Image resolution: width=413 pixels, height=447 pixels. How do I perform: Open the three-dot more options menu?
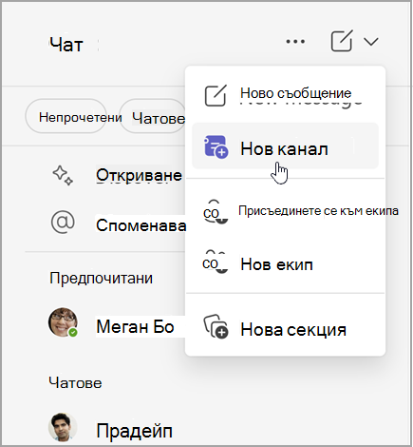(295, 41)
